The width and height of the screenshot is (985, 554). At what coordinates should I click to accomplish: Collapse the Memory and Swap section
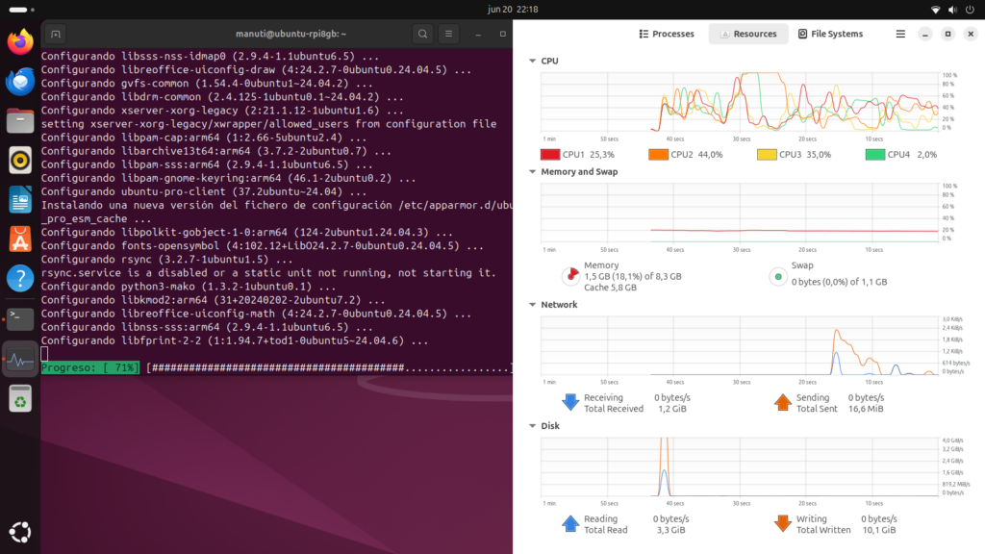tap(532, 171)
